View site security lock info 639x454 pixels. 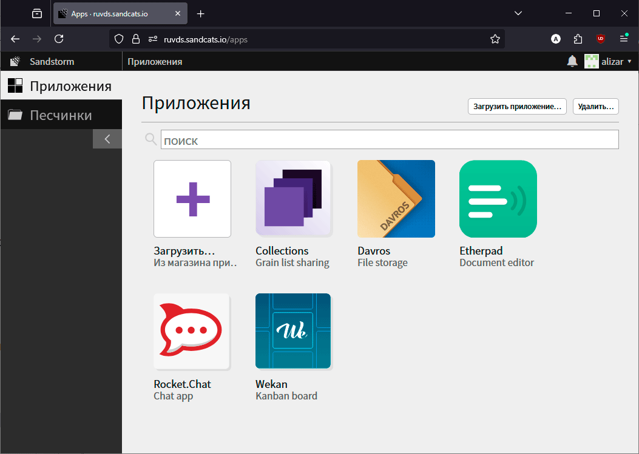click(136, 39)
